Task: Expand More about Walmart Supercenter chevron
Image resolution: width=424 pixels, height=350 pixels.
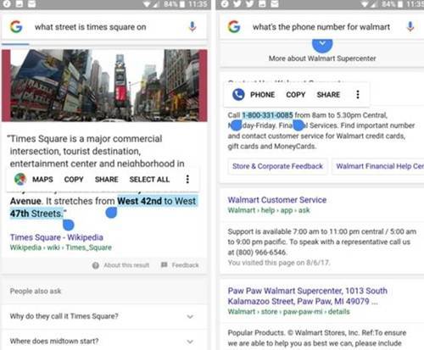Action: 322,44
